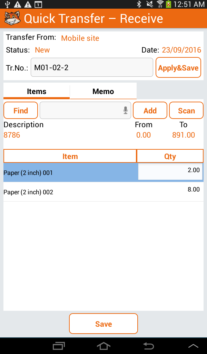Tap the Bluetooth status bar icon
Screen dimensions: 207x354
click(139, 4)
